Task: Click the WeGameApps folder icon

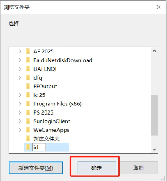Action: click(x=28, y=130)
